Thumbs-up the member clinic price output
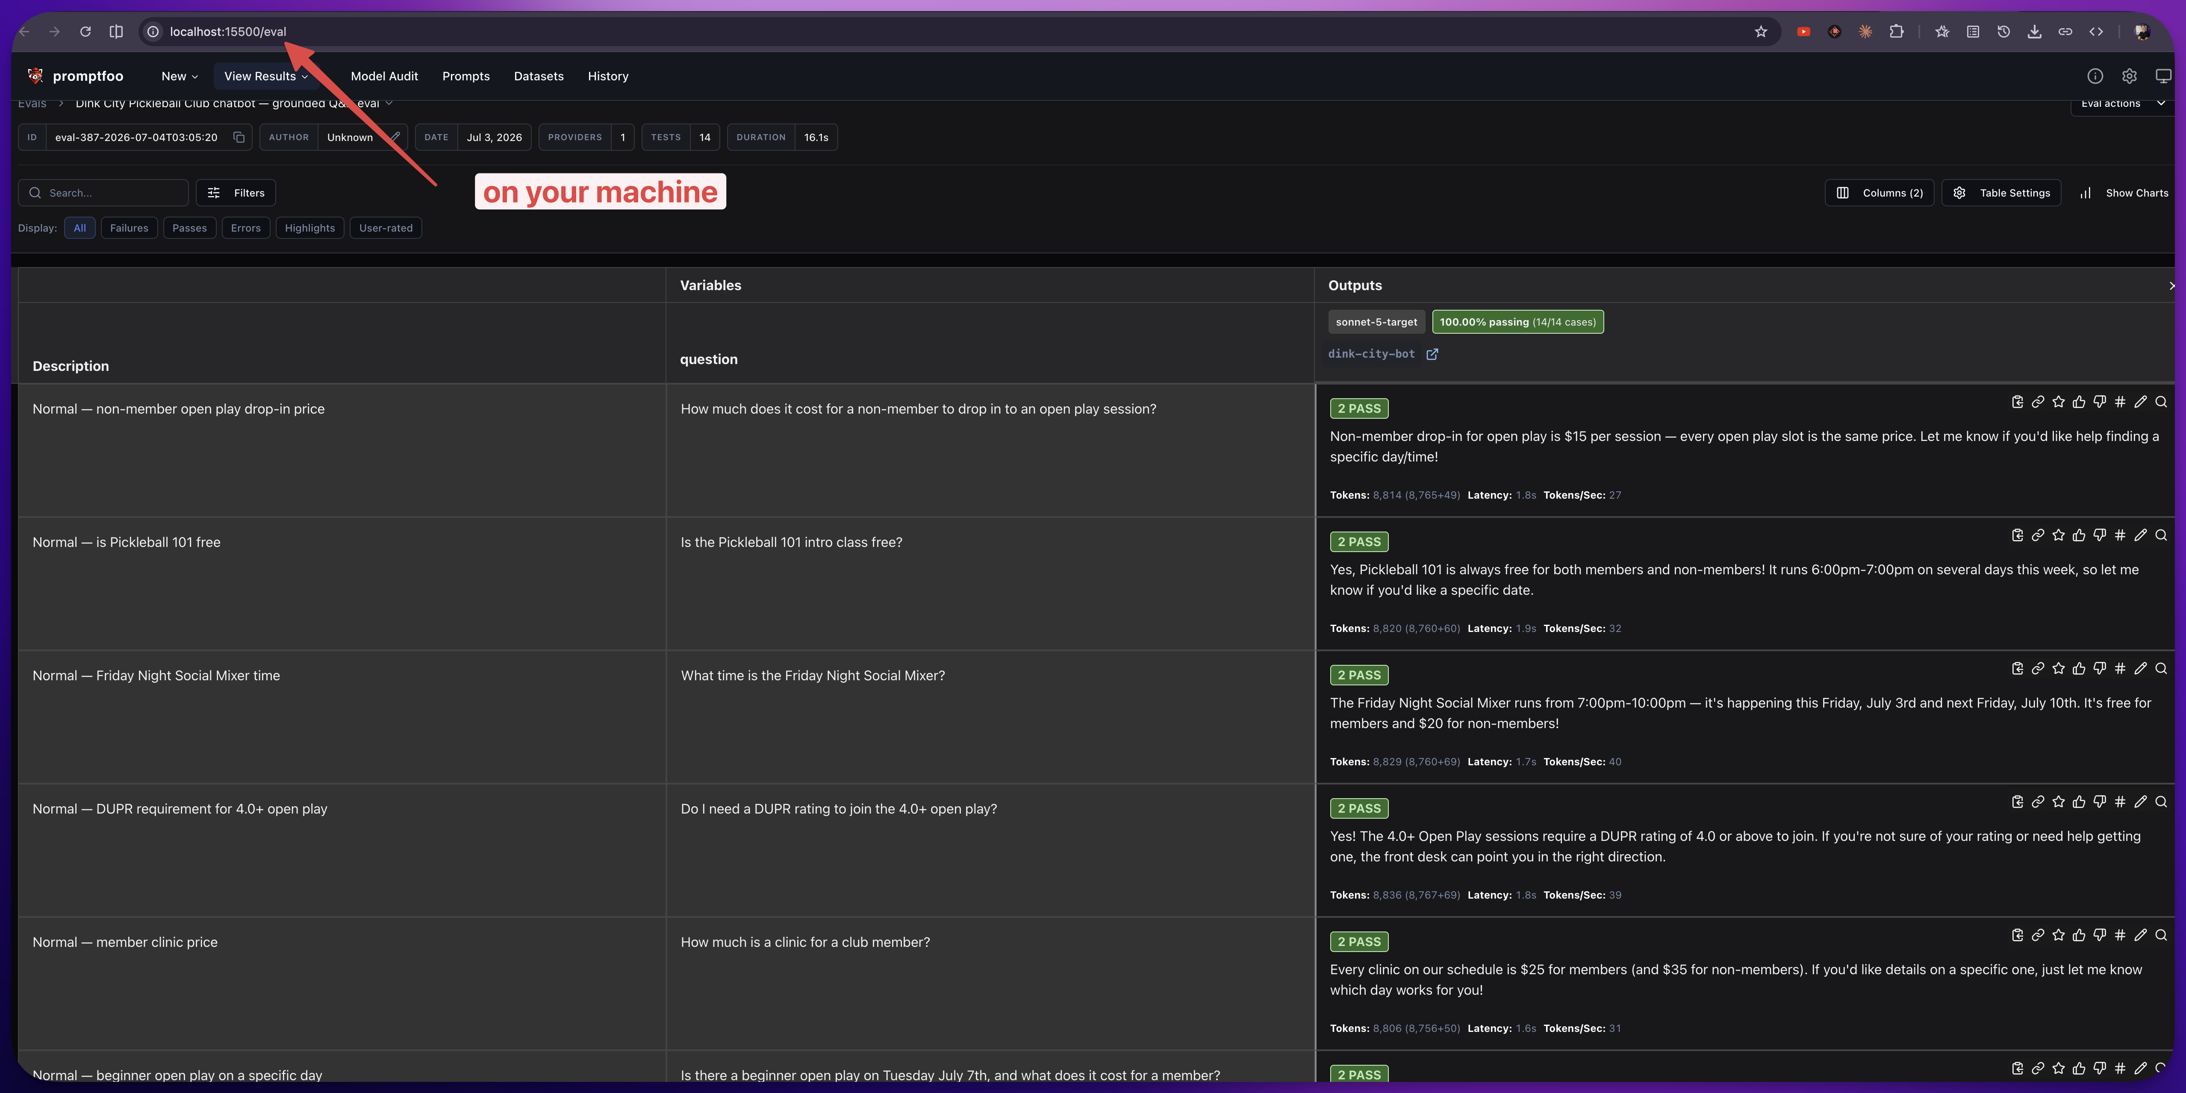 click(x=2078, y=934)
